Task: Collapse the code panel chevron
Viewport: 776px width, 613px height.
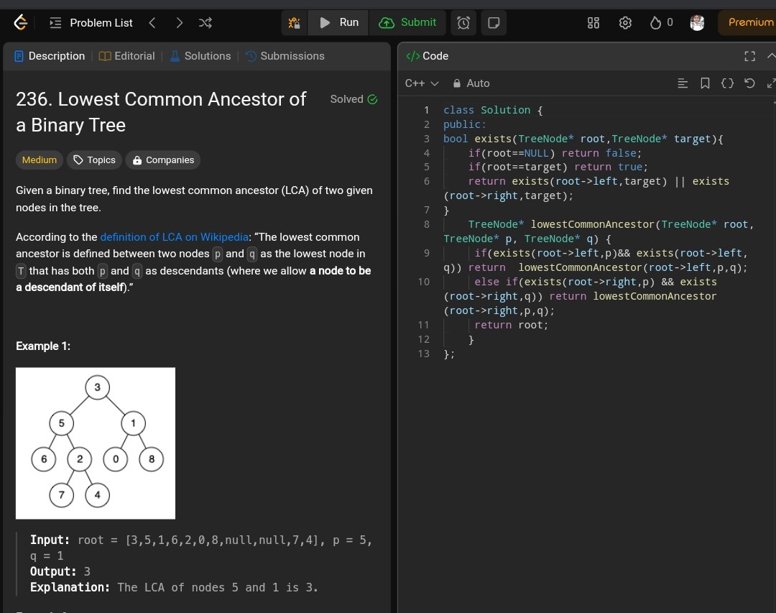Action: coord(771,56)
